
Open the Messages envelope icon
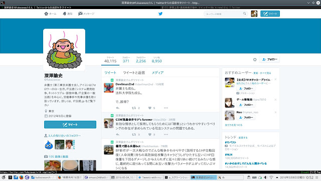[80, 14]
